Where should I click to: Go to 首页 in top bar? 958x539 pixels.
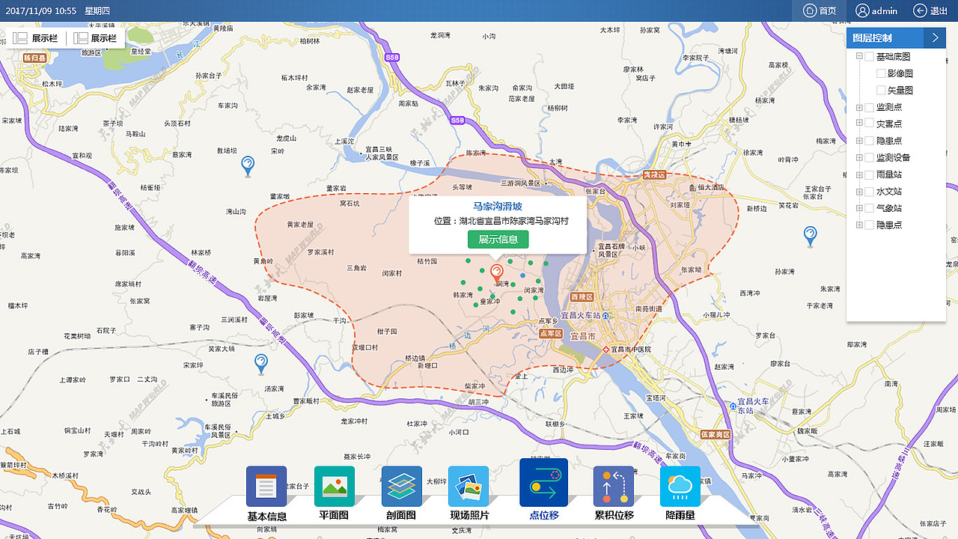pos(820,10)
